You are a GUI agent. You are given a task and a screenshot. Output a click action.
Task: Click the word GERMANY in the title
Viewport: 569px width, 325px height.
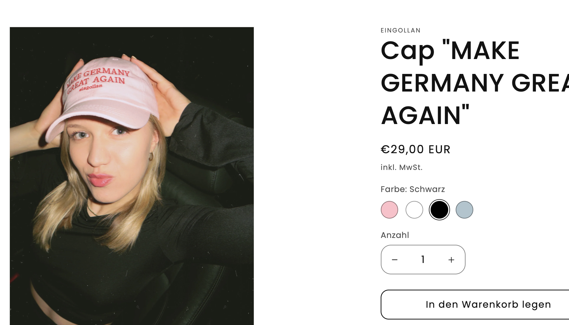click(442, 83)
